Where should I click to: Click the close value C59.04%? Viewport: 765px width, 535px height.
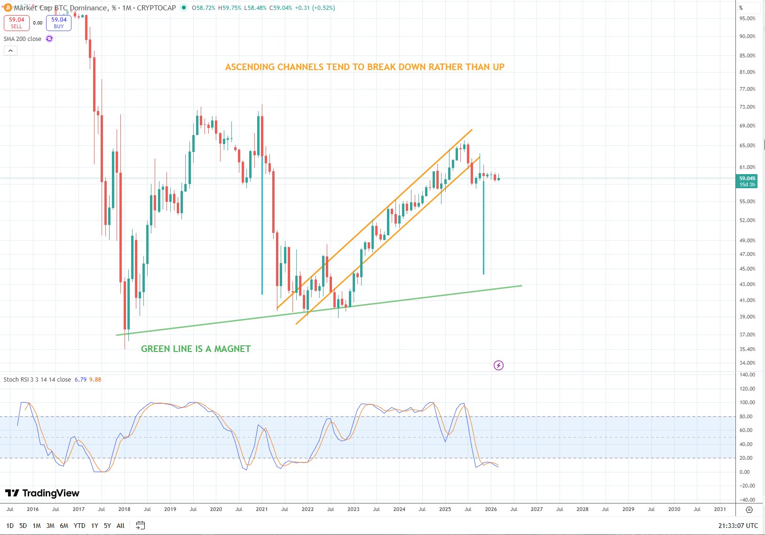click(281, 8)
